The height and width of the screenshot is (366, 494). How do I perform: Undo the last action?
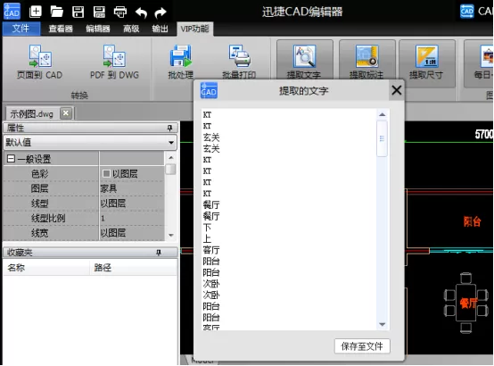tap(141, 12)
